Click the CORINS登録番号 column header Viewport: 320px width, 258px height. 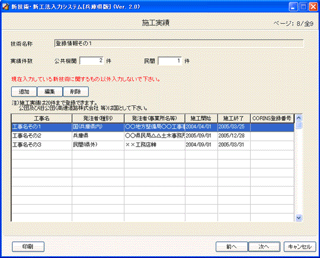[x=272, y=119]
